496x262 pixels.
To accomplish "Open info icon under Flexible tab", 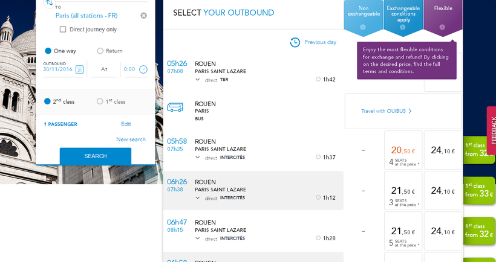I will point(442,27).
